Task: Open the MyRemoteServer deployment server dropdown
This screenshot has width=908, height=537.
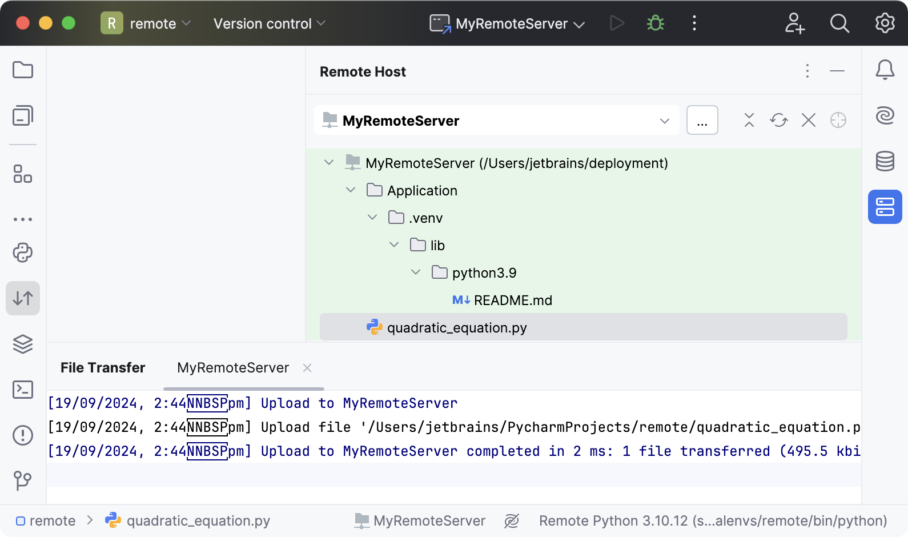Action: 496,121
